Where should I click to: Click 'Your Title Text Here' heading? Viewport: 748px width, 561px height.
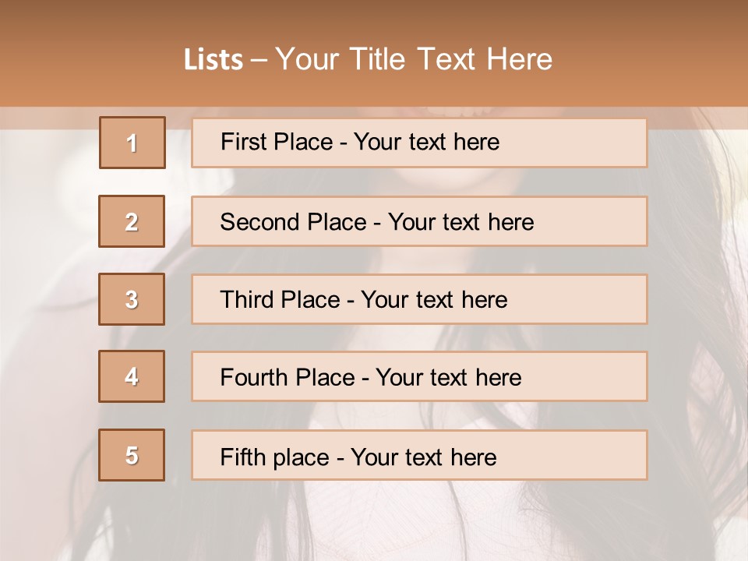(x=414, y=59)
